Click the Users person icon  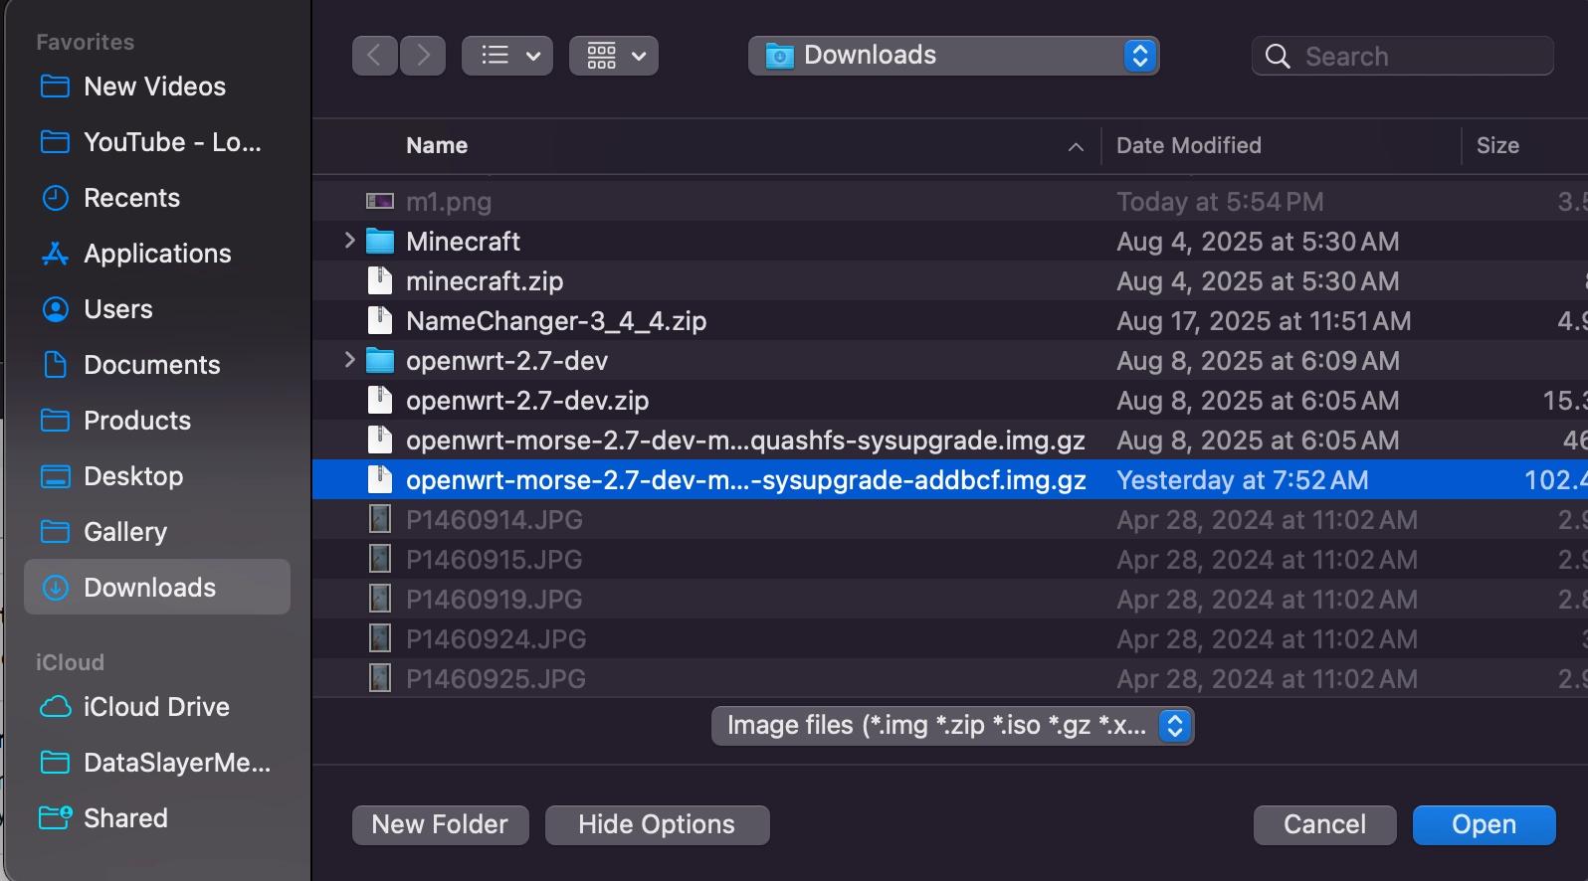click(x=56, y=309)
